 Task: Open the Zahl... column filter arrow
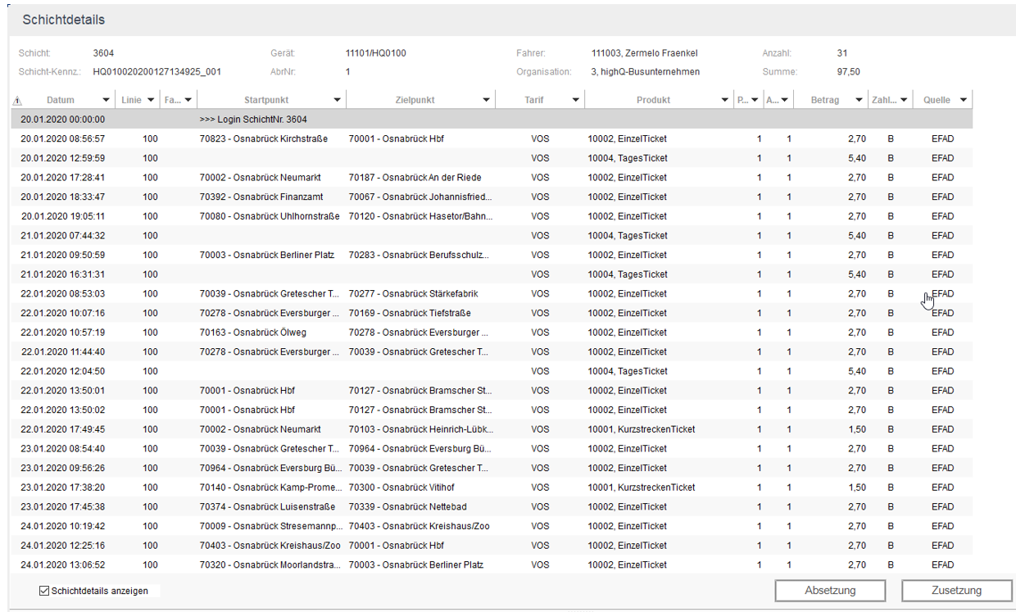(x=904, y=100)
